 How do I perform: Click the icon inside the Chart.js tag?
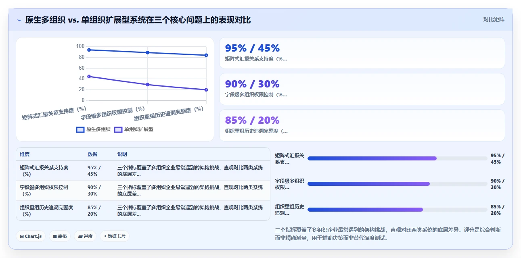pyautogui.click(x=21, y=237)
